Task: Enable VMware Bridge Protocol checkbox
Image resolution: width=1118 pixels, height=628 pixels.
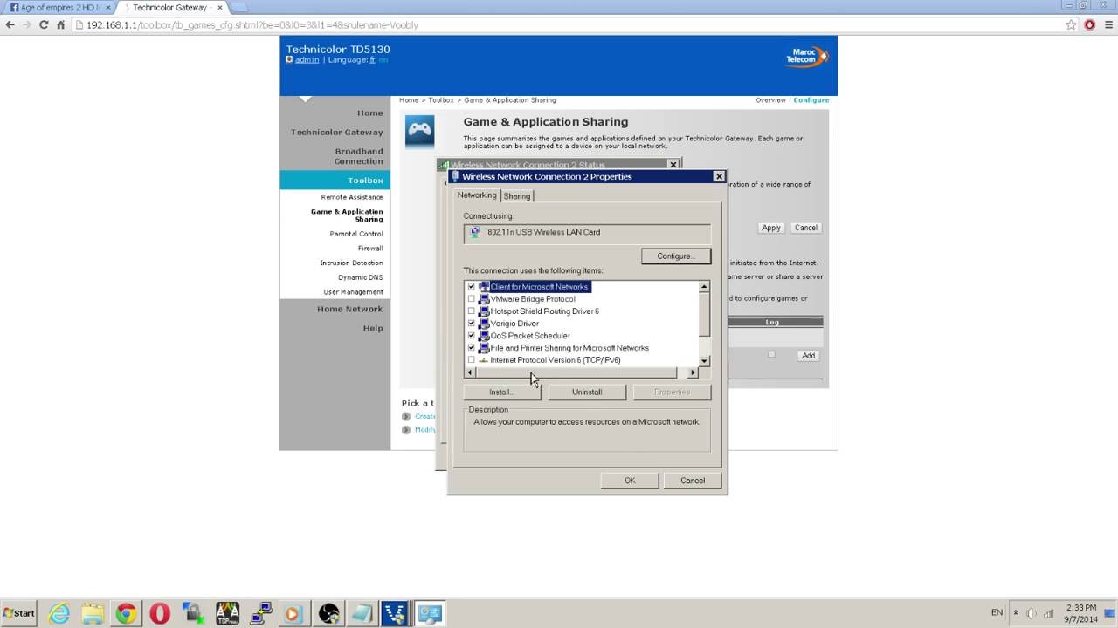Action: tap(472, 299)
